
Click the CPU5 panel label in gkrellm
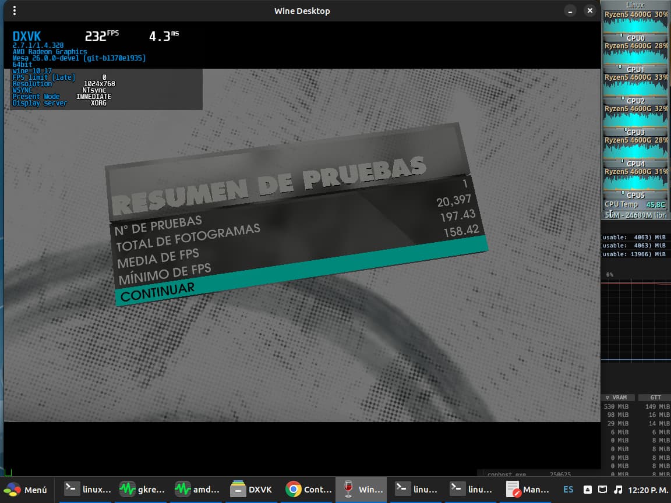tap(635, 196)
